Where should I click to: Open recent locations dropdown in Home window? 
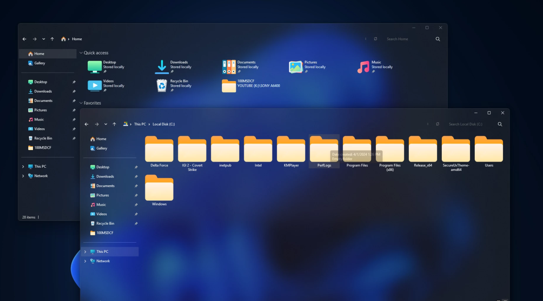click(44, 39)
